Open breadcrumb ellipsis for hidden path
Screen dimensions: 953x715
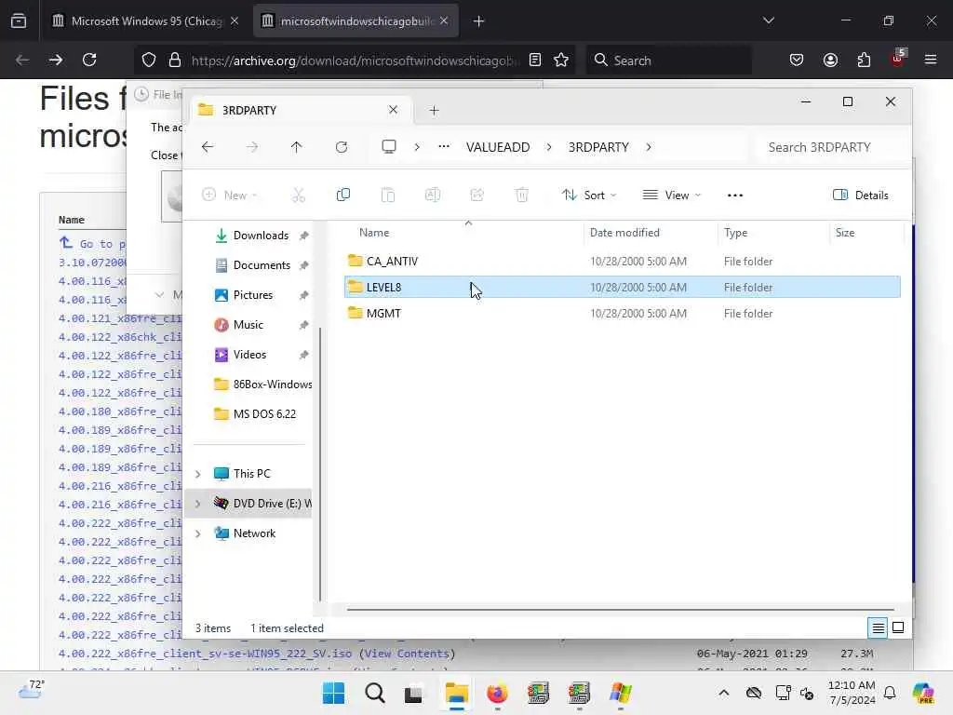pyautogui.click(x=444, y=146)
